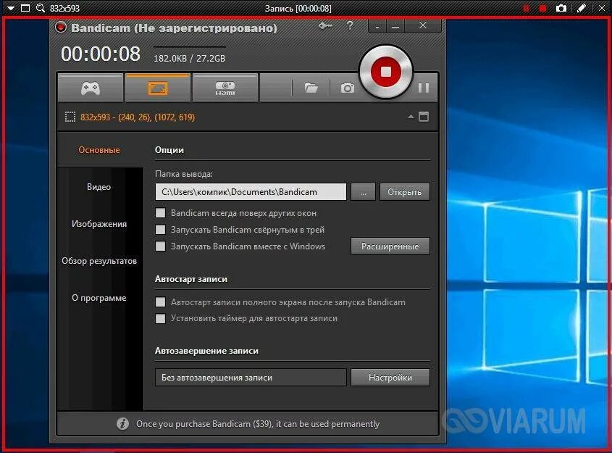Click the Настройки button
Image resolution: width=612 pixels, height=453 pixels.
[x=390, y=377]
